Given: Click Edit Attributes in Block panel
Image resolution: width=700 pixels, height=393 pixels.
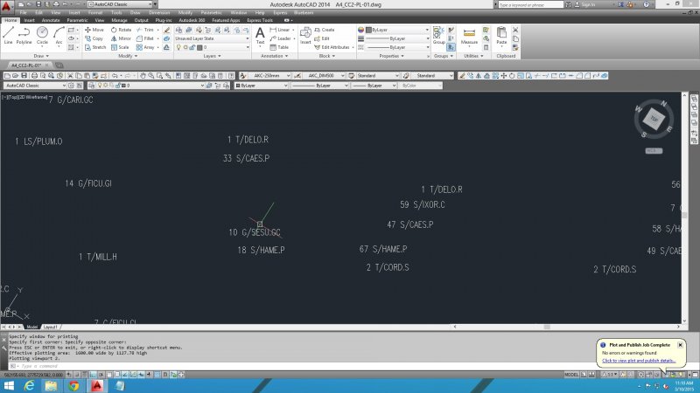Looking at the screenshot, I should tap(332, 47).
